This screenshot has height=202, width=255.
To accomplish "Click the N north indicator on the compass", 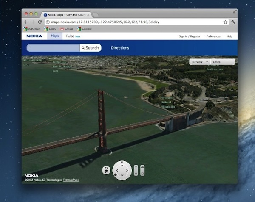I will [x=122, y=162].
